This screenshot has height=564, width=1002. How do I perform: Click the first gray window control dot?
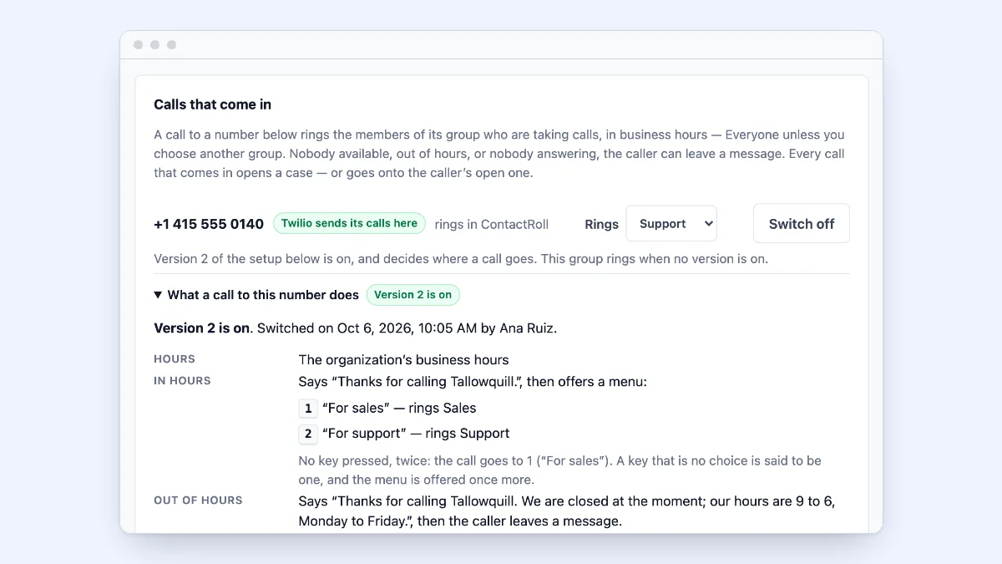pyautogui.click(x=139, y=45)
